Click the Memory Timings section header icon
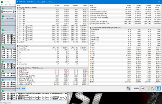The image size is (162, 104). [17, 46]
